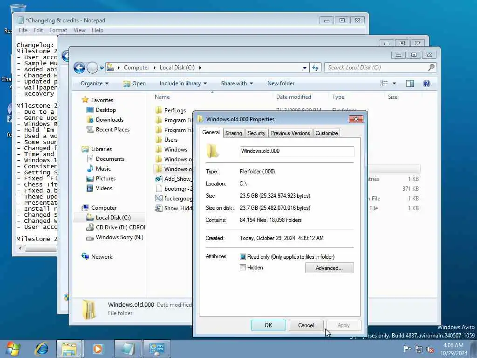
Task: Toggle the preview pane icon
Action: (410, 83)
